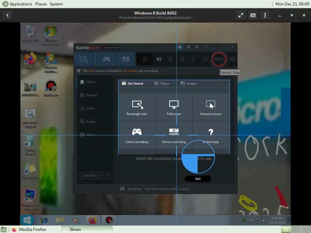This screenshot has height=233, width=311.
Task: Select the Rectangle area recording mode tile
Action: 137,107
